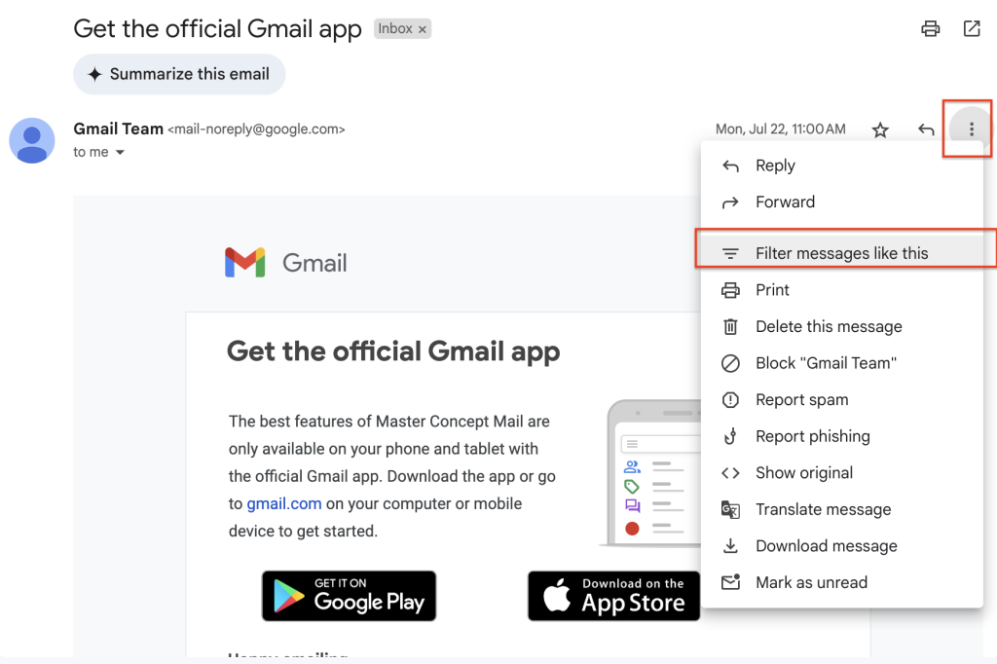Choose Translate message
This screenshot has width=997, height=664.
pos(842,509)
